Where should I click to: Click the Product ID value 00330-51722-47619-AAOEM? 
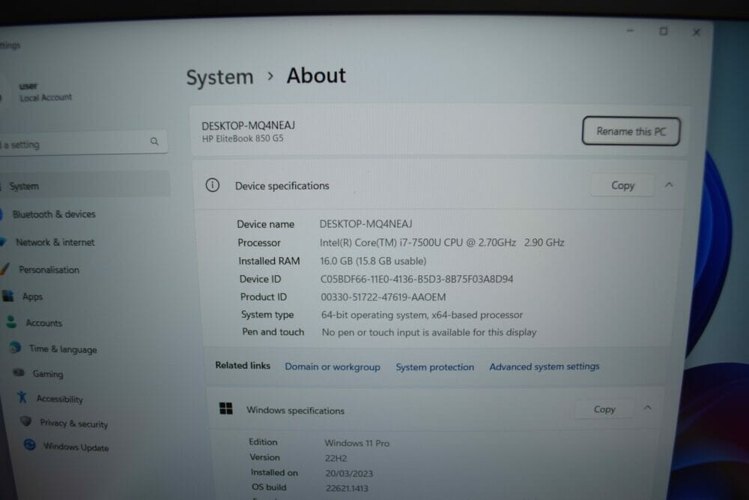(383, 297)
